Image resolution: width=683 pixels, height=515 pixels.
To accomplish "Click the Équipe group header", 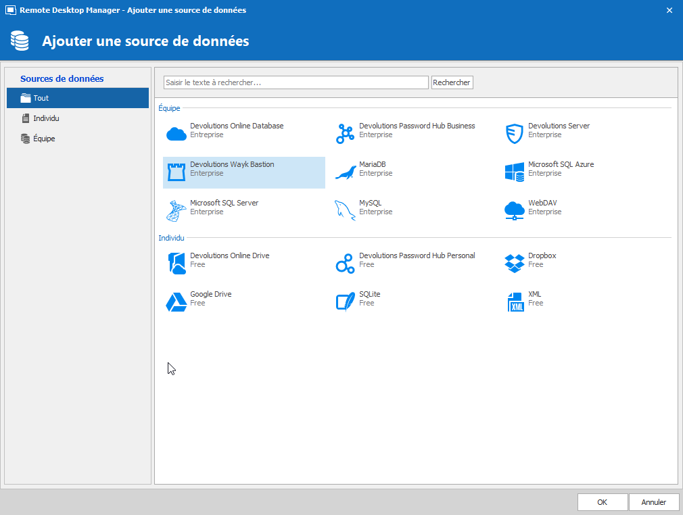I will point(169,108).
